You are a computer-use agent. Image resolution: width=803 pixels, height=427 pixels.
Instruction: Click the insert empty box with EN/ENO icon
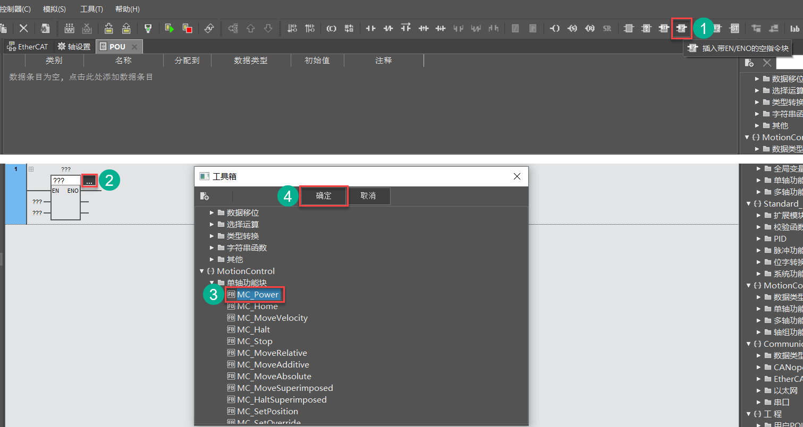click(681, 29)
